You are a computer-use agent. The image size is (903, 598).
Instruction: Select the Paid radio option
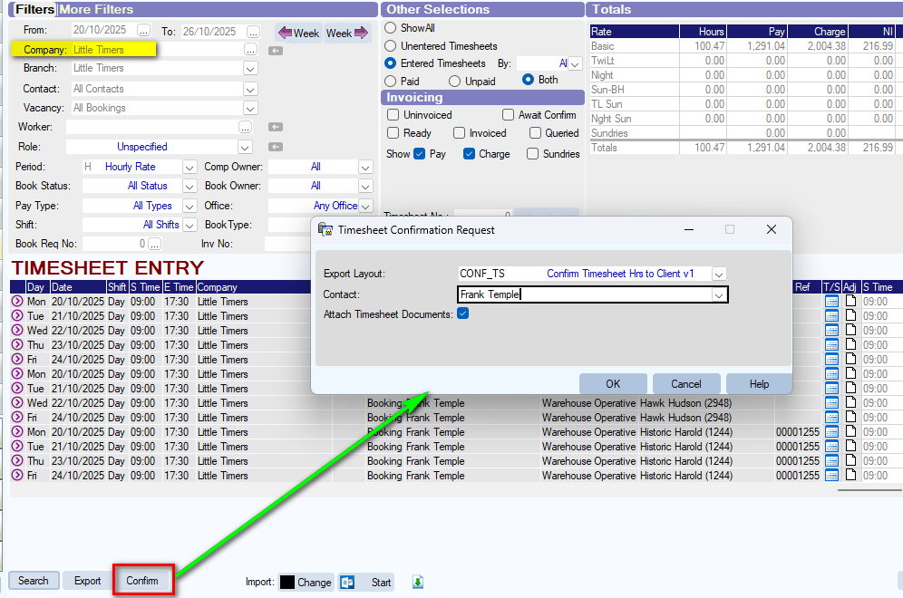click(x=391, y=82)
